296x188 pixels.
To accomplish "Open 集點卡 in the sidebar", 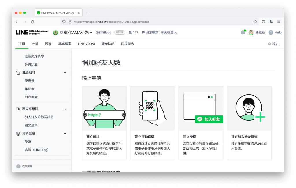I will [29, 89].
